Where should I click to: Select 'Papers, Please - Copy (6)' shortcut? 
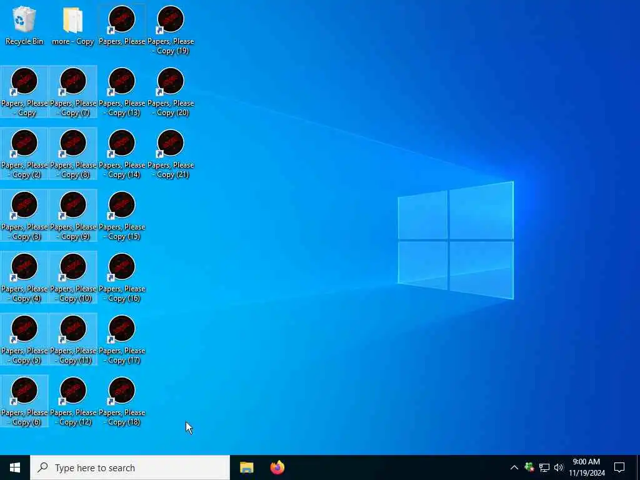[x=24, y=402]
